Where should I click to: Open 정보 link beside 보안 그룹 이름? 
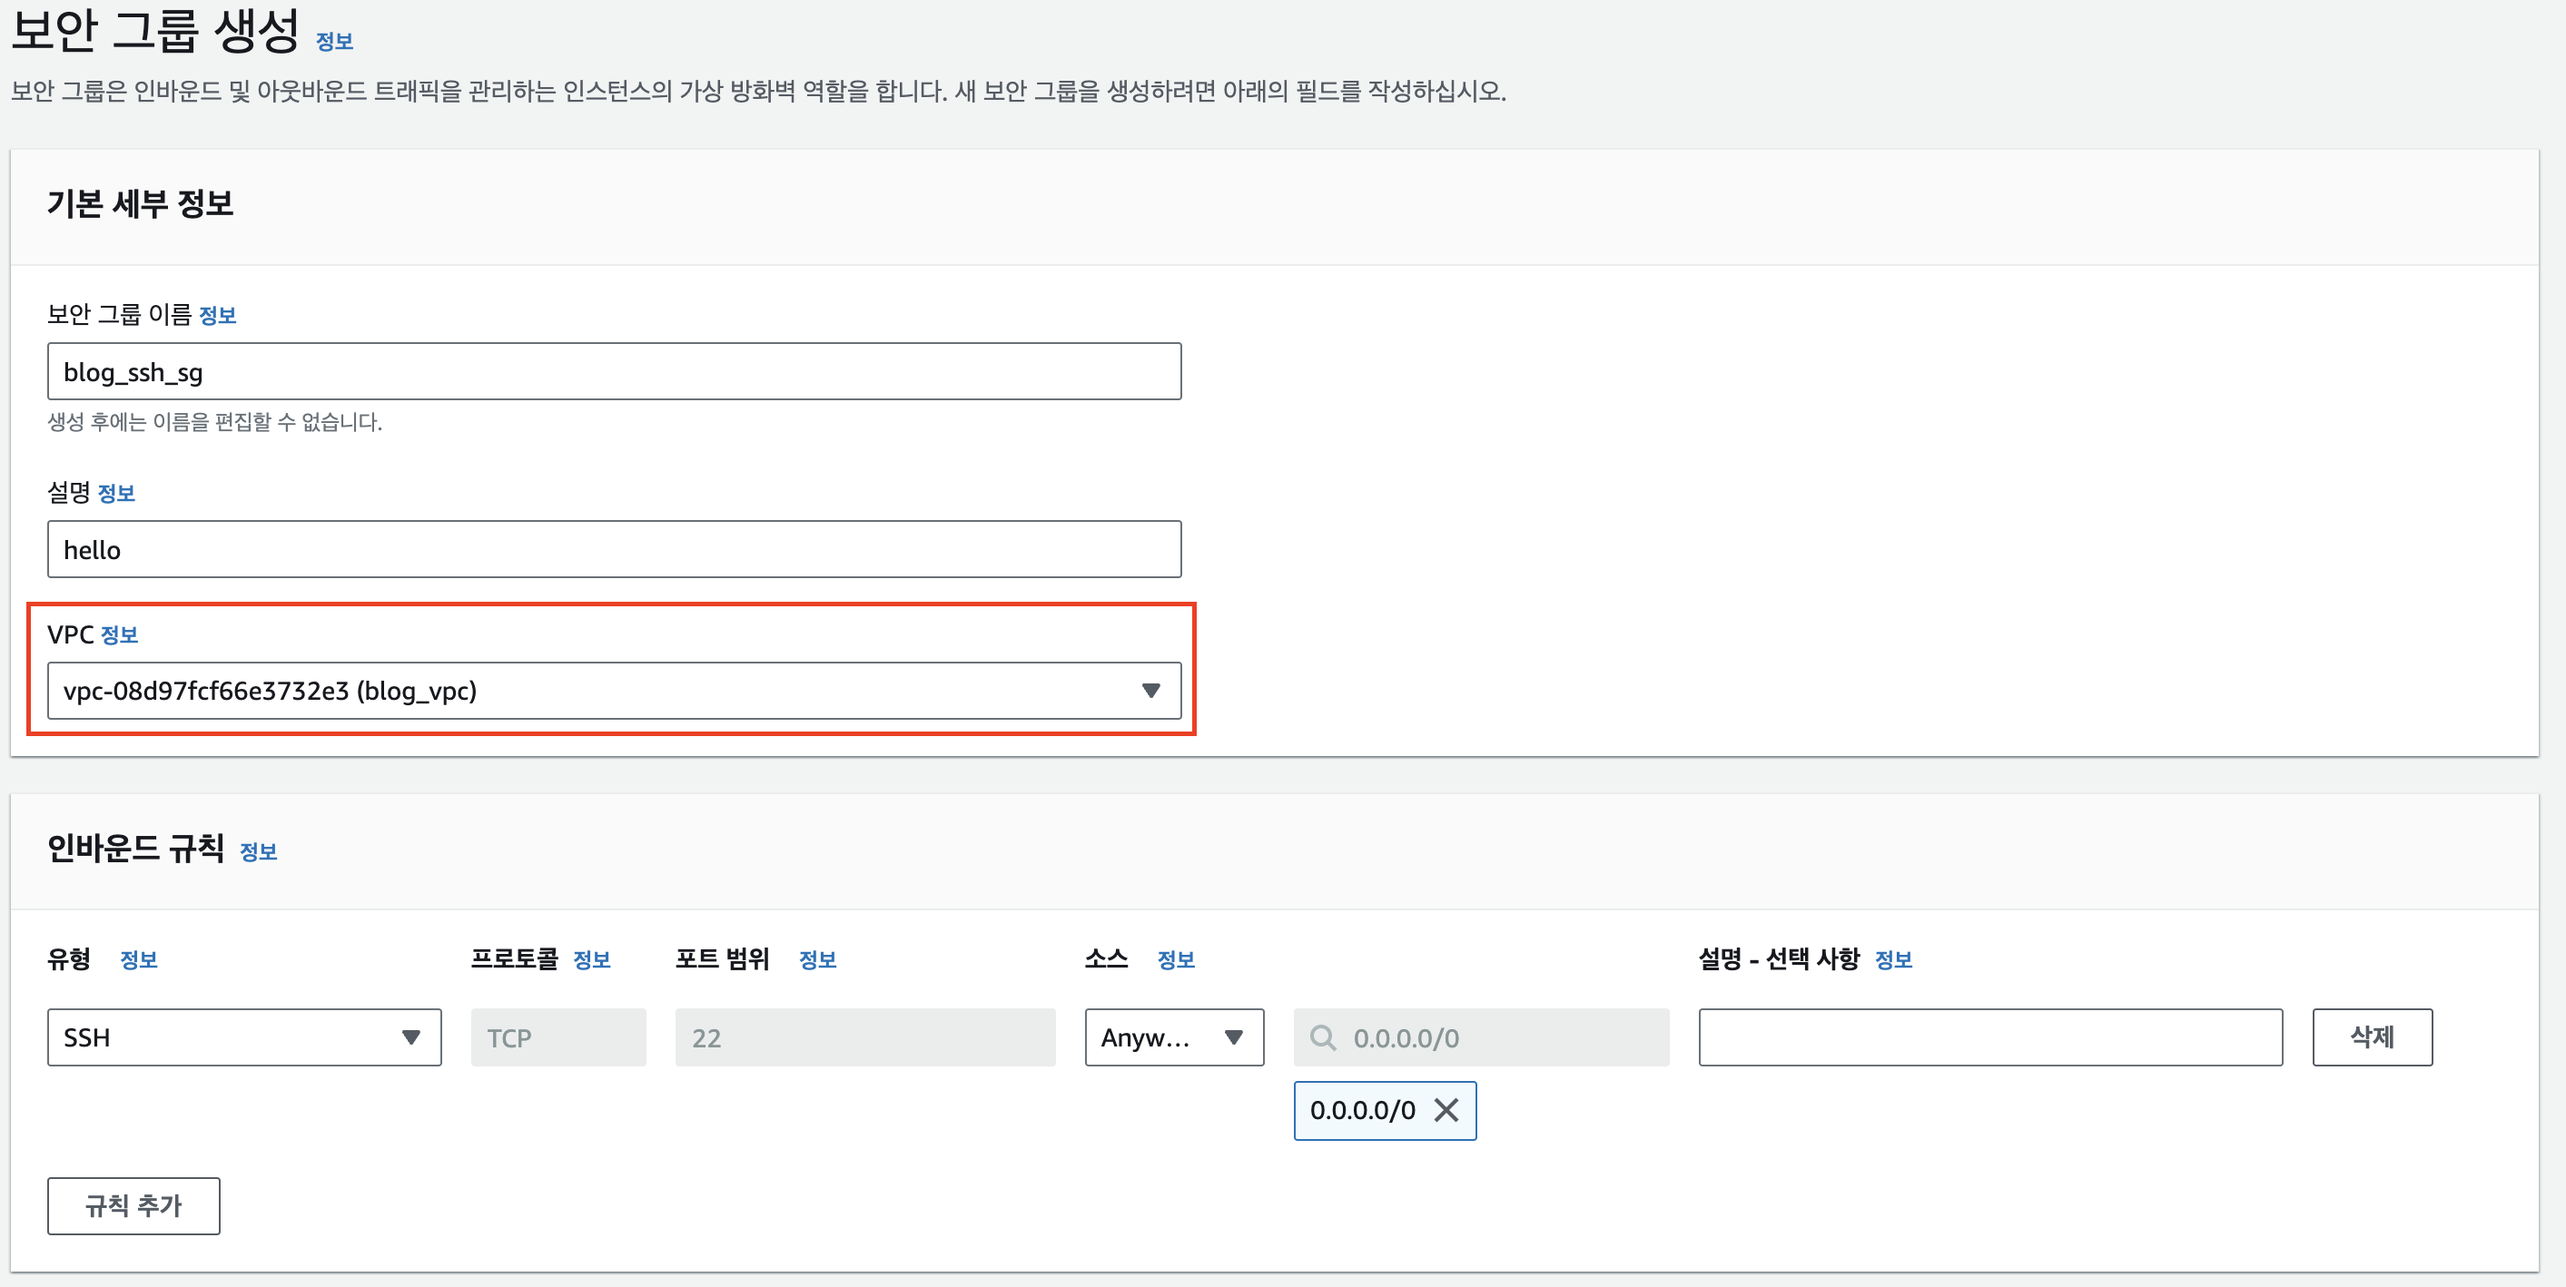pyautogui.click(x=217, y=316)
